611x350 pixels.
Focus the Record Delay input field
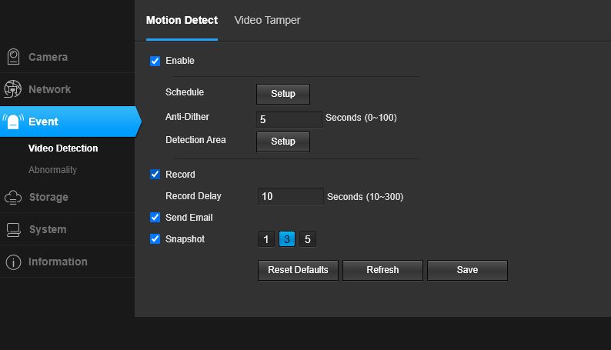coord(290,196)
